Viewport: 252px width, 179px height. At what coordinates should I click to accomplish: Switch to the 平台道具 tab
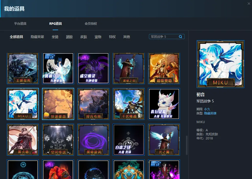click(x=20, y=24)
